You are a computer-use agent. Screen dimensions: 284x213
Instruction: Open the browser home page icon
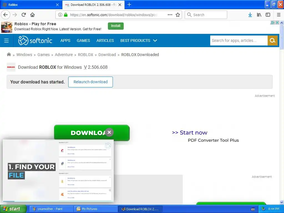pyautogui.click(x=32, y=15)
